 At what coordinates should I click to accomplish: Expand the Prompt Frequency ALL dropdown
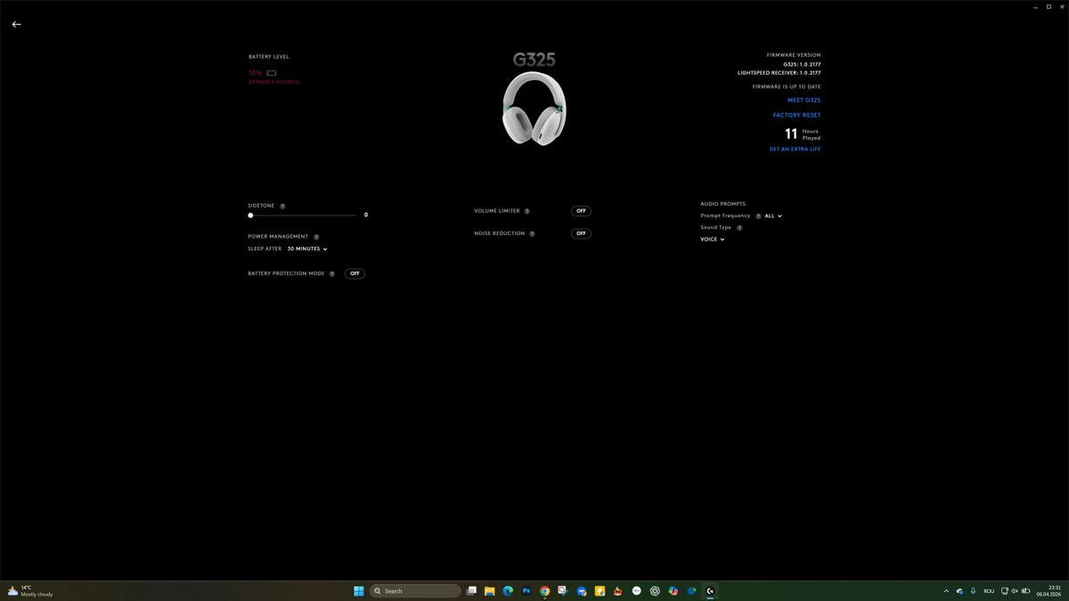(773, 216)
